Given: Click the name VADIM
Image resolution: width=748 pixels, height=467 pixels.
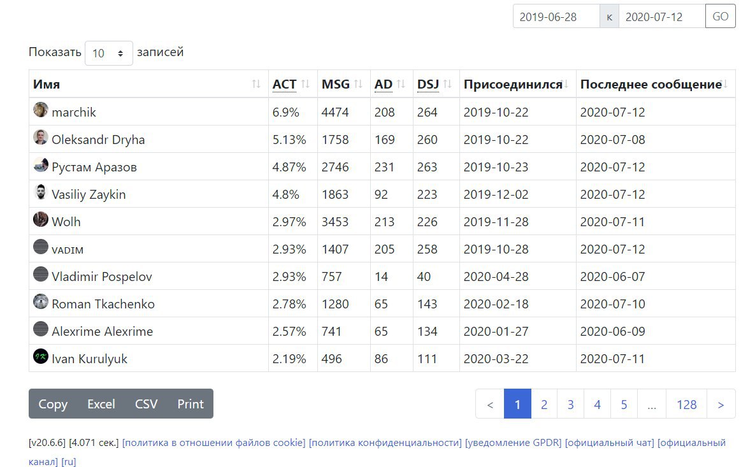Looking at the screenshot, I should point(68,250).
